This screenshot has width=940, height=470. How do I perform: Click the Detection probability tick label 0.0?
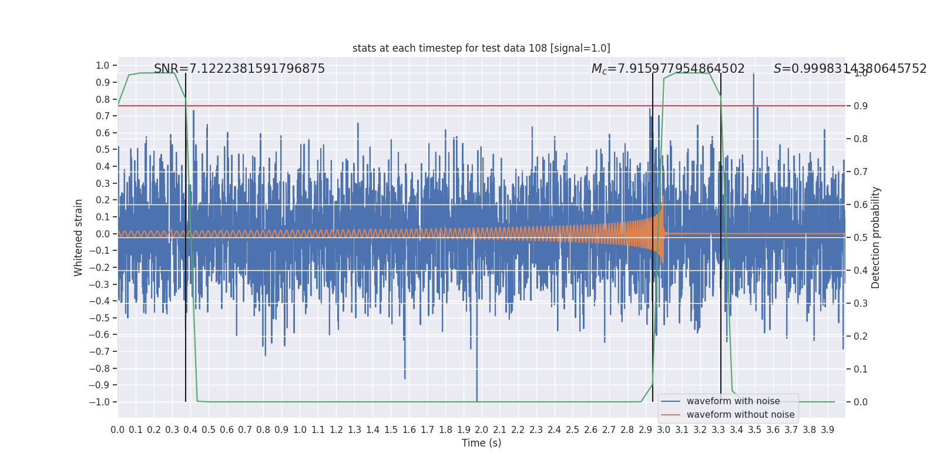tap(861, 402)
